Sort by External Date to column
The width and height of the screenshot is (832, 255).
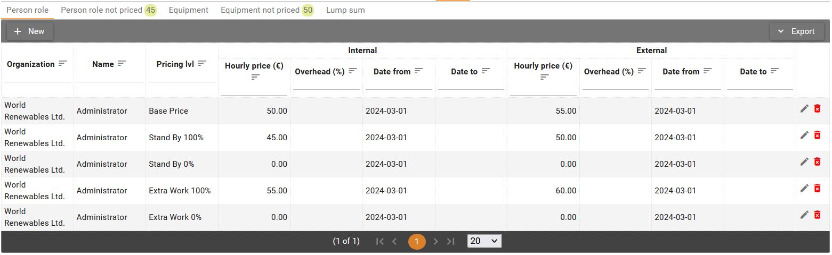pos(775,71)
